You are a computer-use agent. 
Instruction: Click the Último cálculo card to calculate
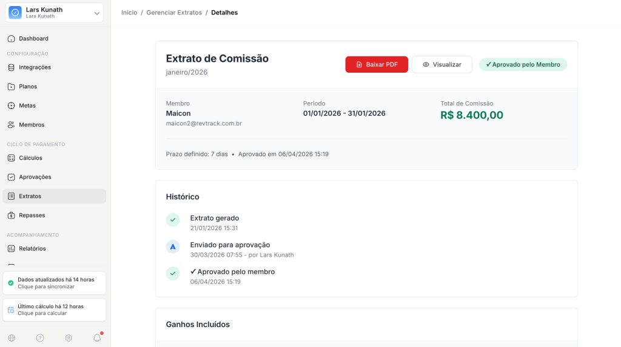click(55, 309)
